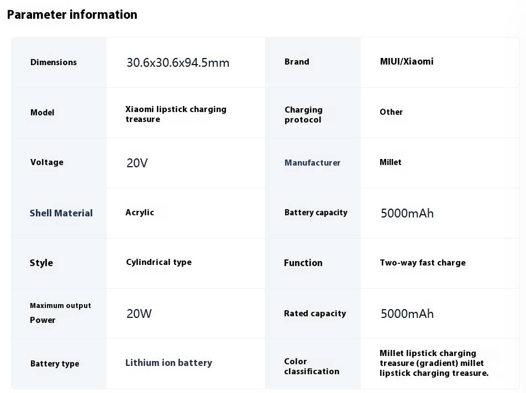Click the Cylindrical type style value

click(x=159, y=262)
